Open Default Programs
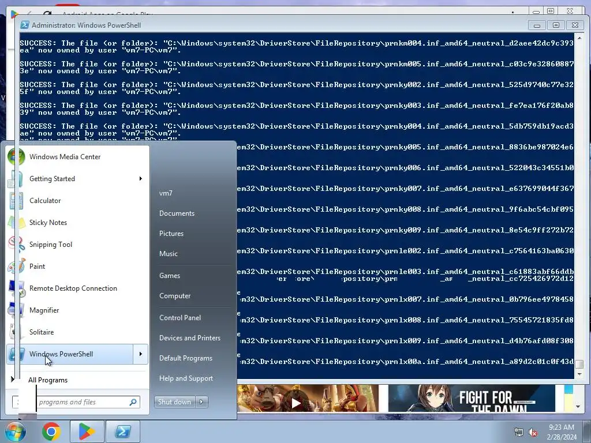591x443 pixels. [x=186, y=358]
